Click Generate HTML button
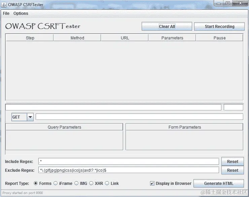249x197 pixels. [x=219, y=183]
